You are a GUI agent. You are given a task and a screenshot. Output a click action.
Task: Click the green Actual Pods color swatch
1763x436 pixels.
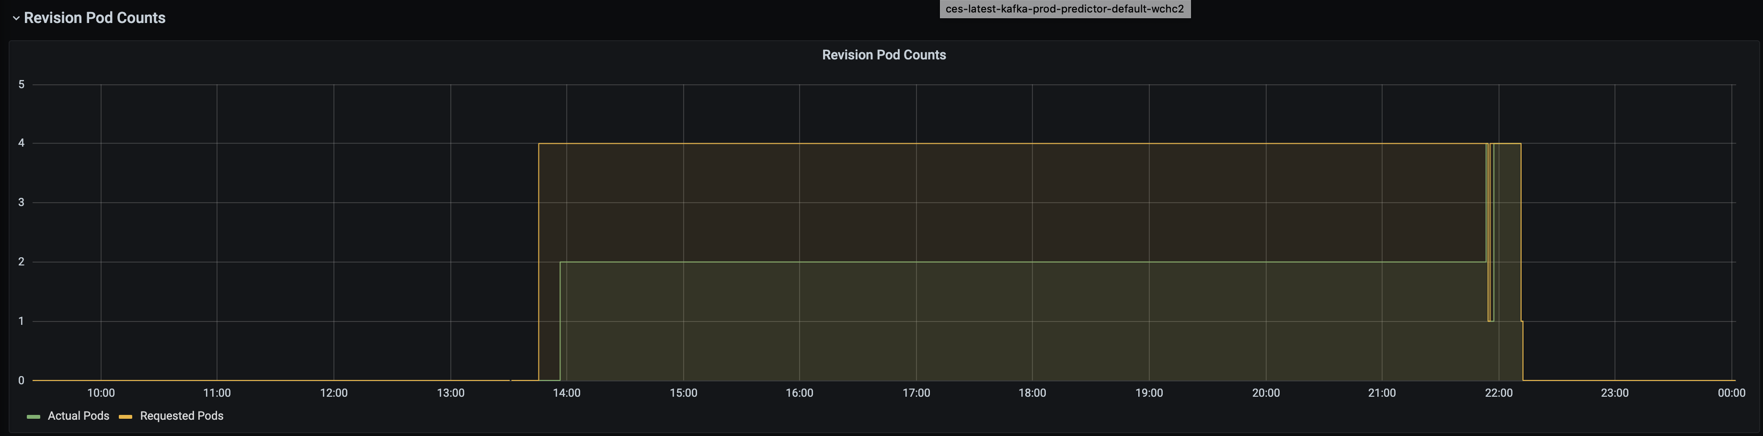[34, 417]
